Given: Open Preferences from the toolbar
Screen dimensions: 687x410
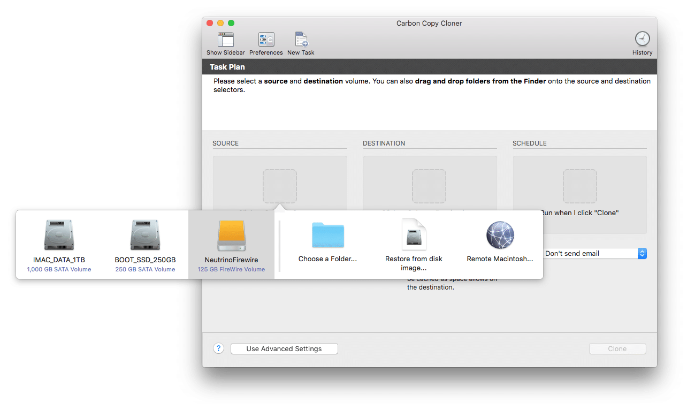Looking at the screenshot, I should (x=266, y=40).
